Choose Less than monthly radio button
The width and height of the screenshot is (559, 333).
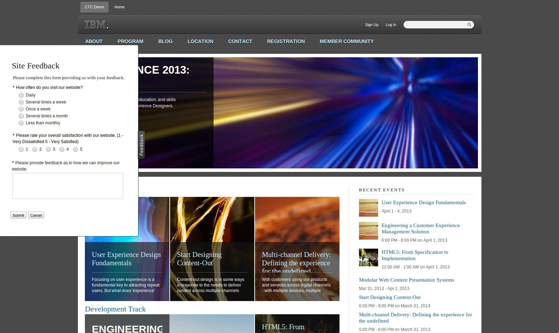(x=21, y=123)
